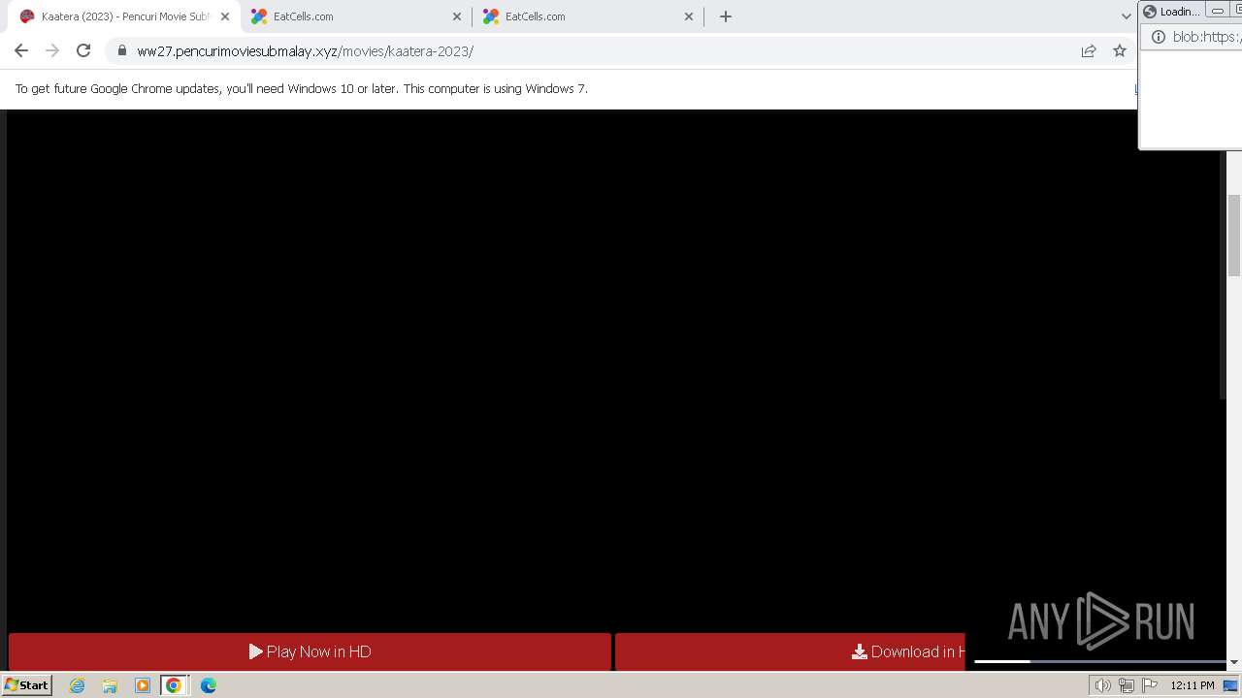1242x698 pixels.
Task: Go forward to the next page
Action: [x=52, y=50]
